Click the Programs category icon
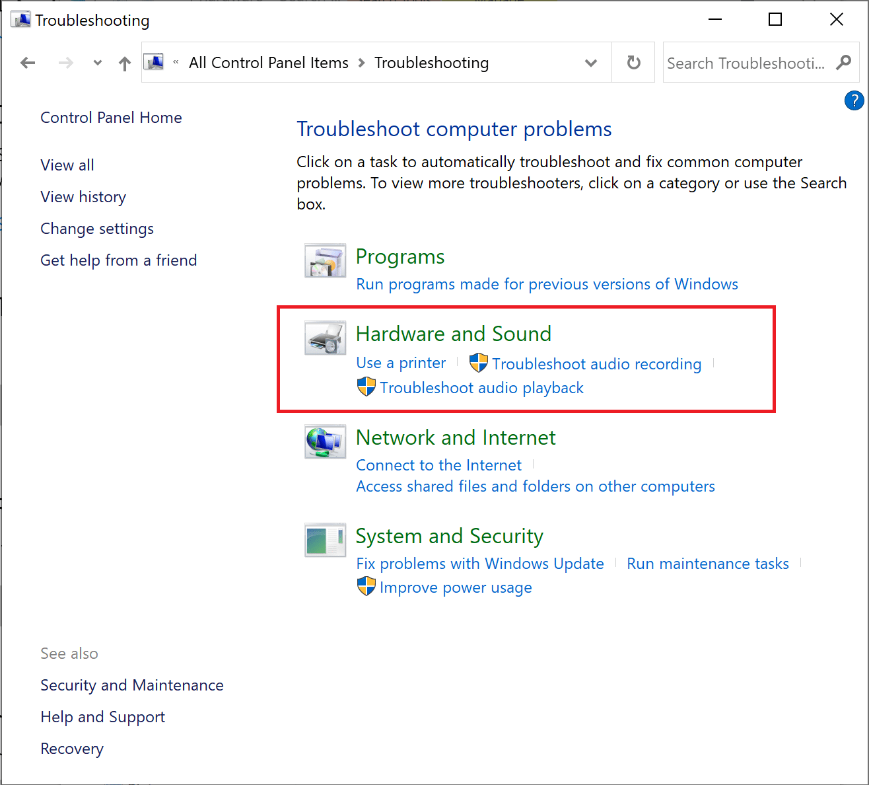The height and width of the screenshot is (785, 869). [x=325, y=261]
